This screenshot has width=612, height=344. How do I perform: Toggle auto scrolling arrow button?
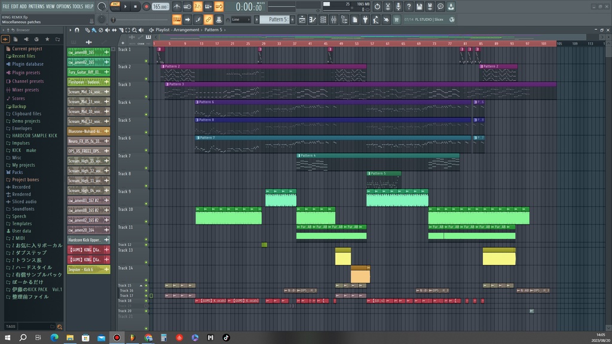[187, 20]
